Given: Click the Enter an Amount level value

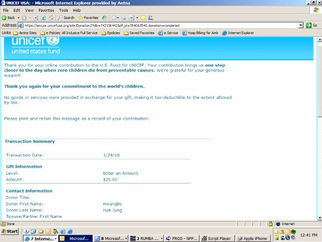Looking at the screenshot, I should [121, 173].
